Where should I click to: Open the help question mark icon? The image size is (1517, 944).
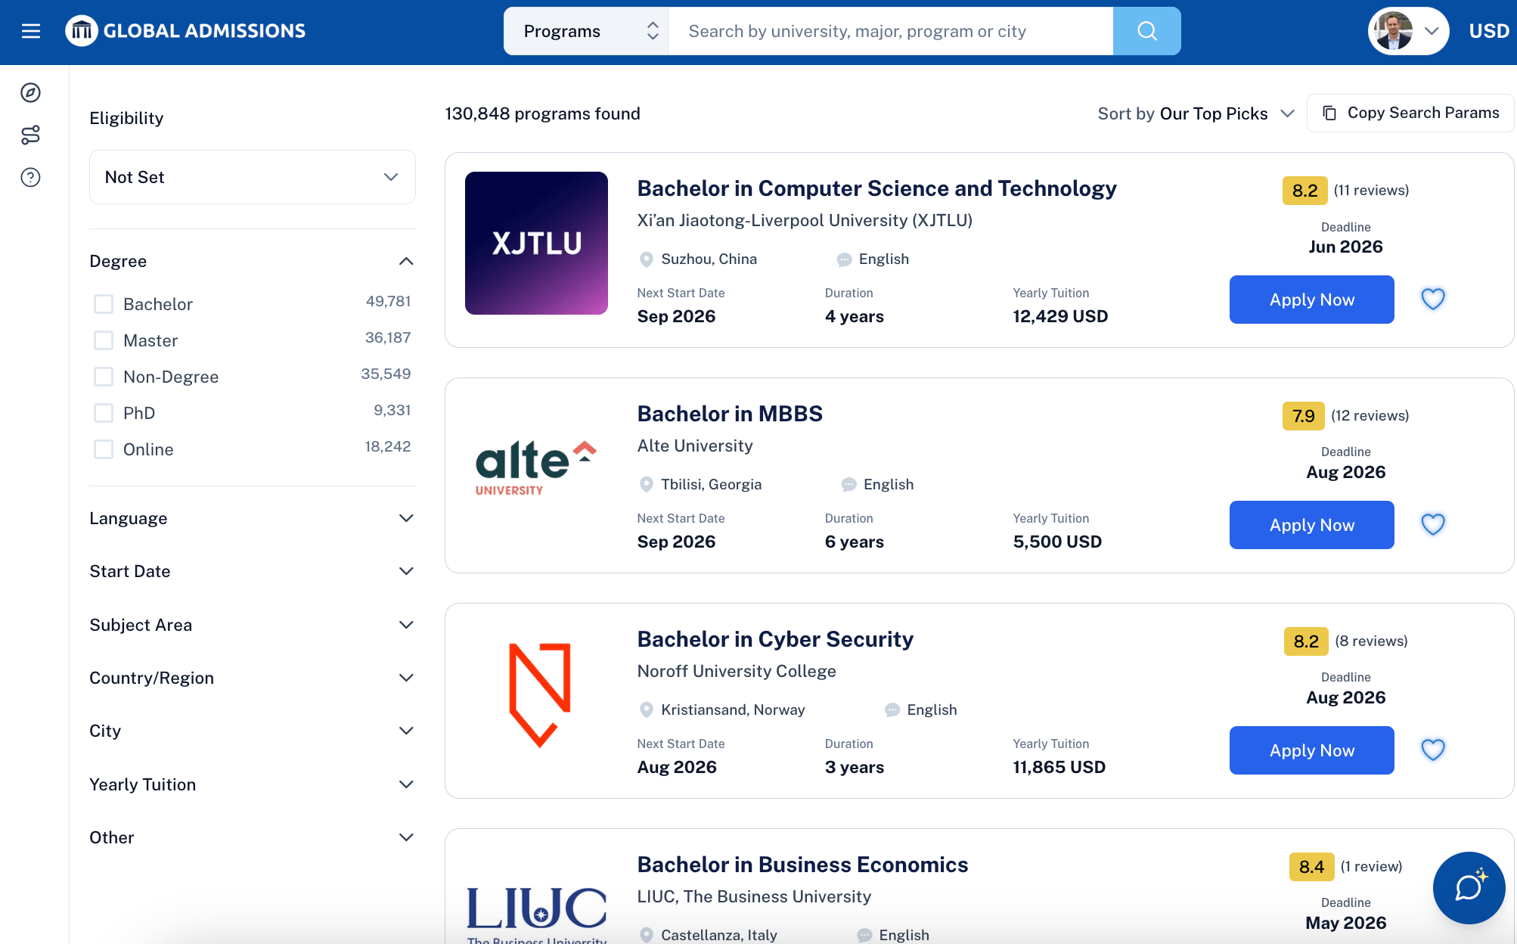pyautogui.click(x=30, y=177)
